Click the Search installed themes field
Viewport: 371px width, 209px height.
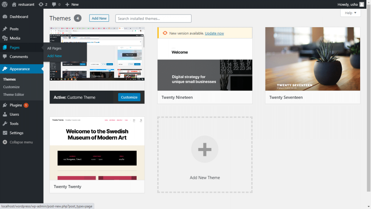153,19
